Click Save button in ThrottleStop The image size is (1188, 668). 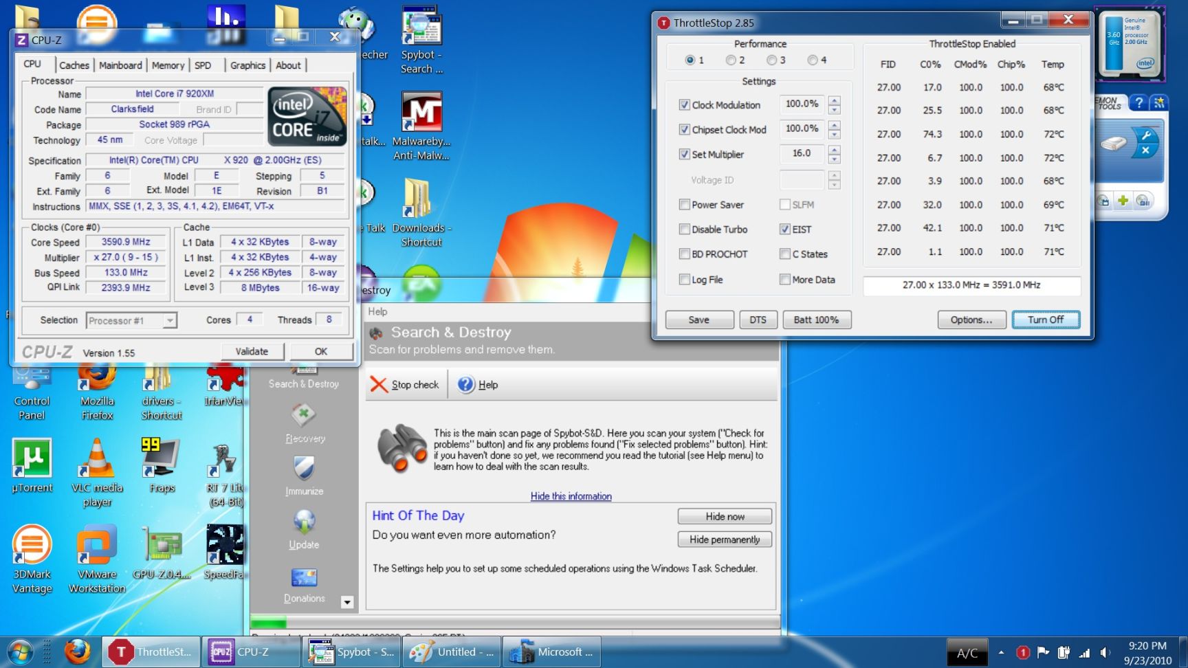tap(699, 320)
